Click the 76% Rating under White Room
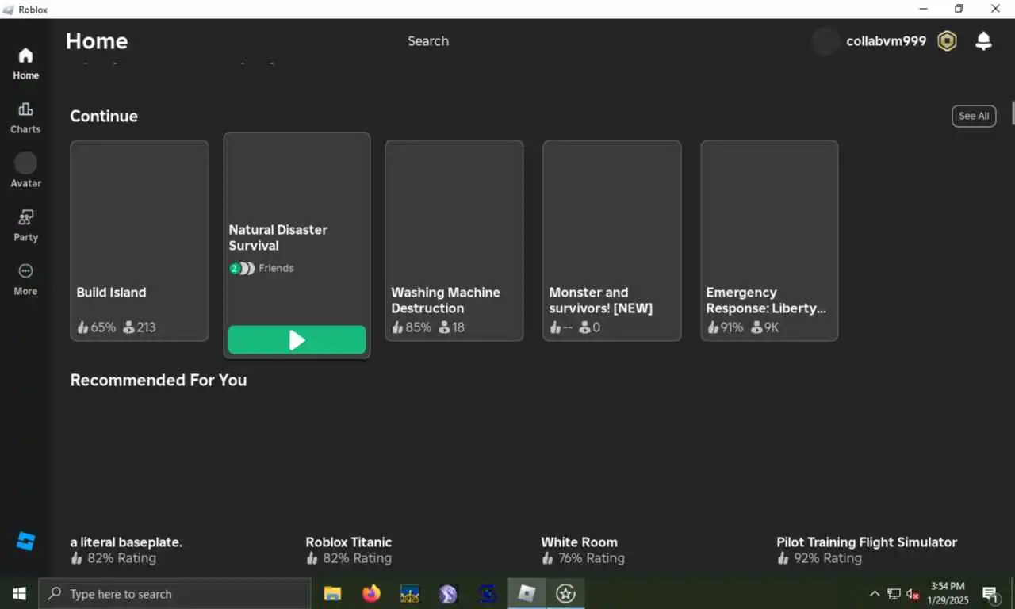The width and height of the screenshot is (1015, 609). (x=583, y=558)
